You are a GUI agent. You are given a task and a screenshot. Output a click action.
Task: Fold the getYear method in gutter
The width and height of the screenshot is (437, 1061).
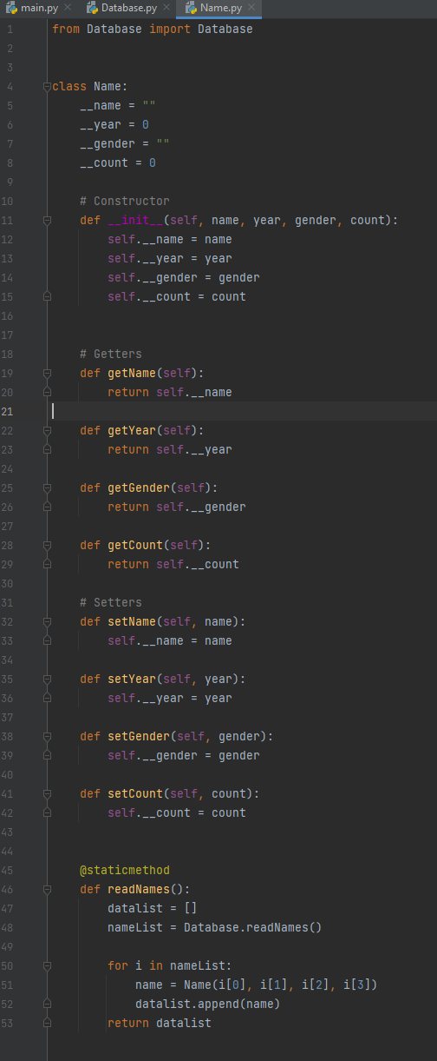point(48,431)
